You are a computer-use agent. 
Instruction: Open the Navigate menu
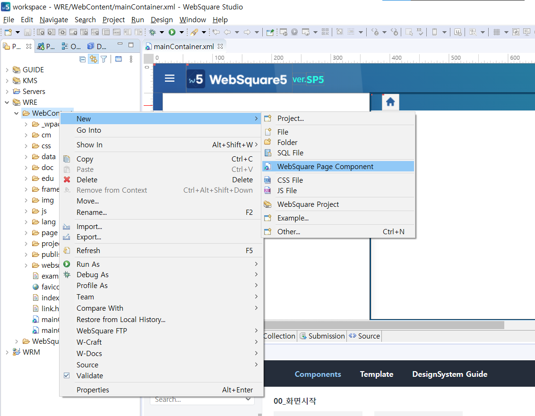53,20
